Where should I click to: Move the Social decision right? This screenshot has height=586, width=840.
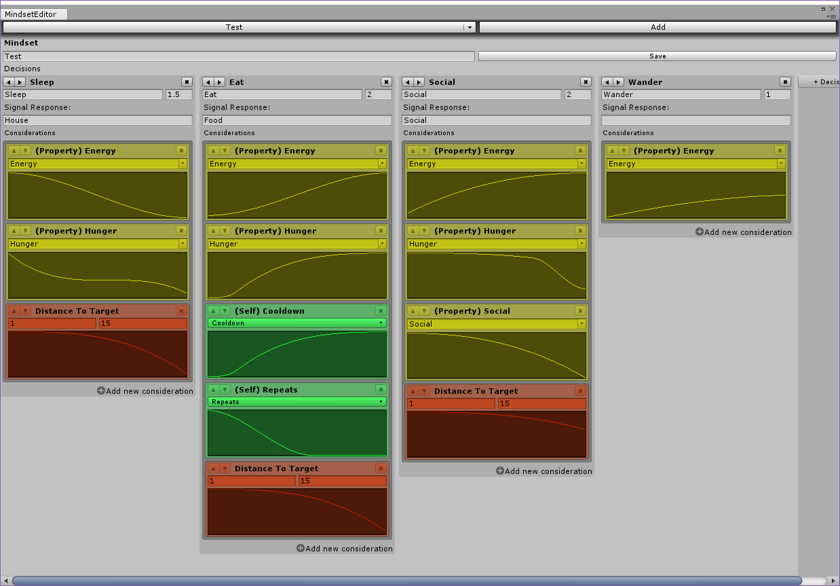click(419, 82)
